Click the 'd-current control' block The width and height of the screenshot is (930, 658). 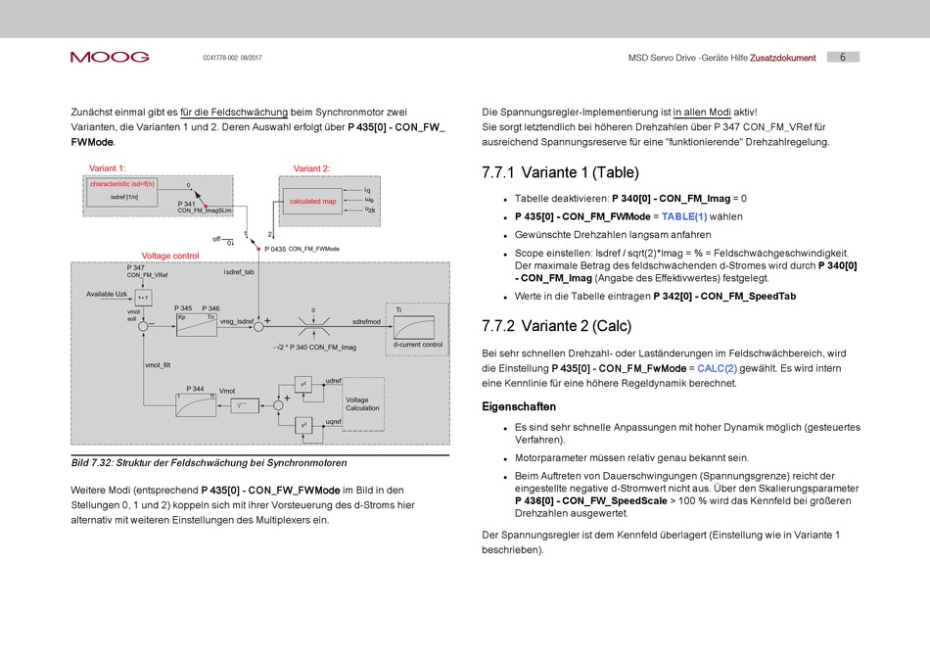pyautogui.click(x=418, y=330)
